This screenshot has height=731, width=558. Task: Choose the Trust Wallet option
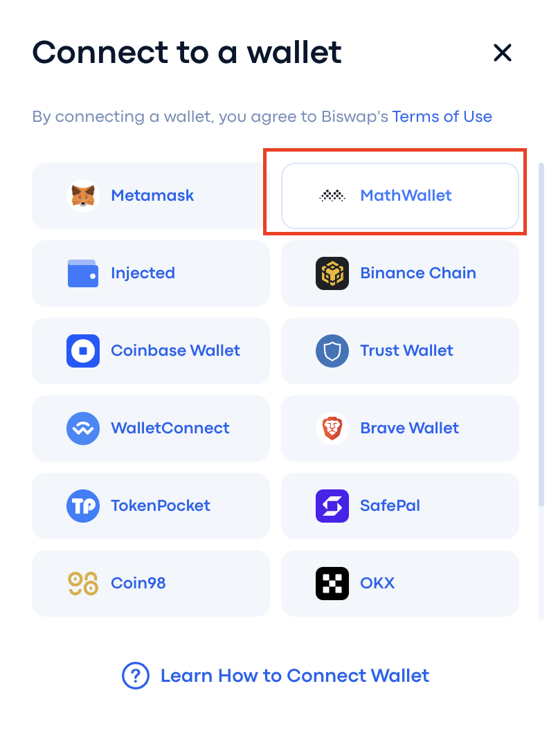[400, 351]
